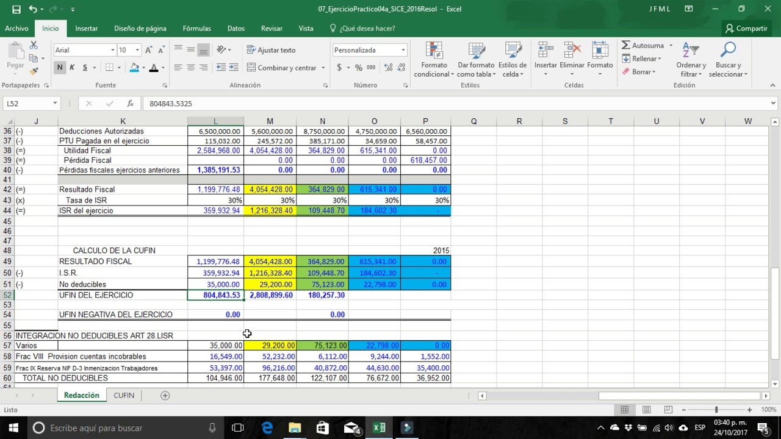The image size is (781, 439).
Task: Click the Name Box showing L52
Action: tap(31, 104)
